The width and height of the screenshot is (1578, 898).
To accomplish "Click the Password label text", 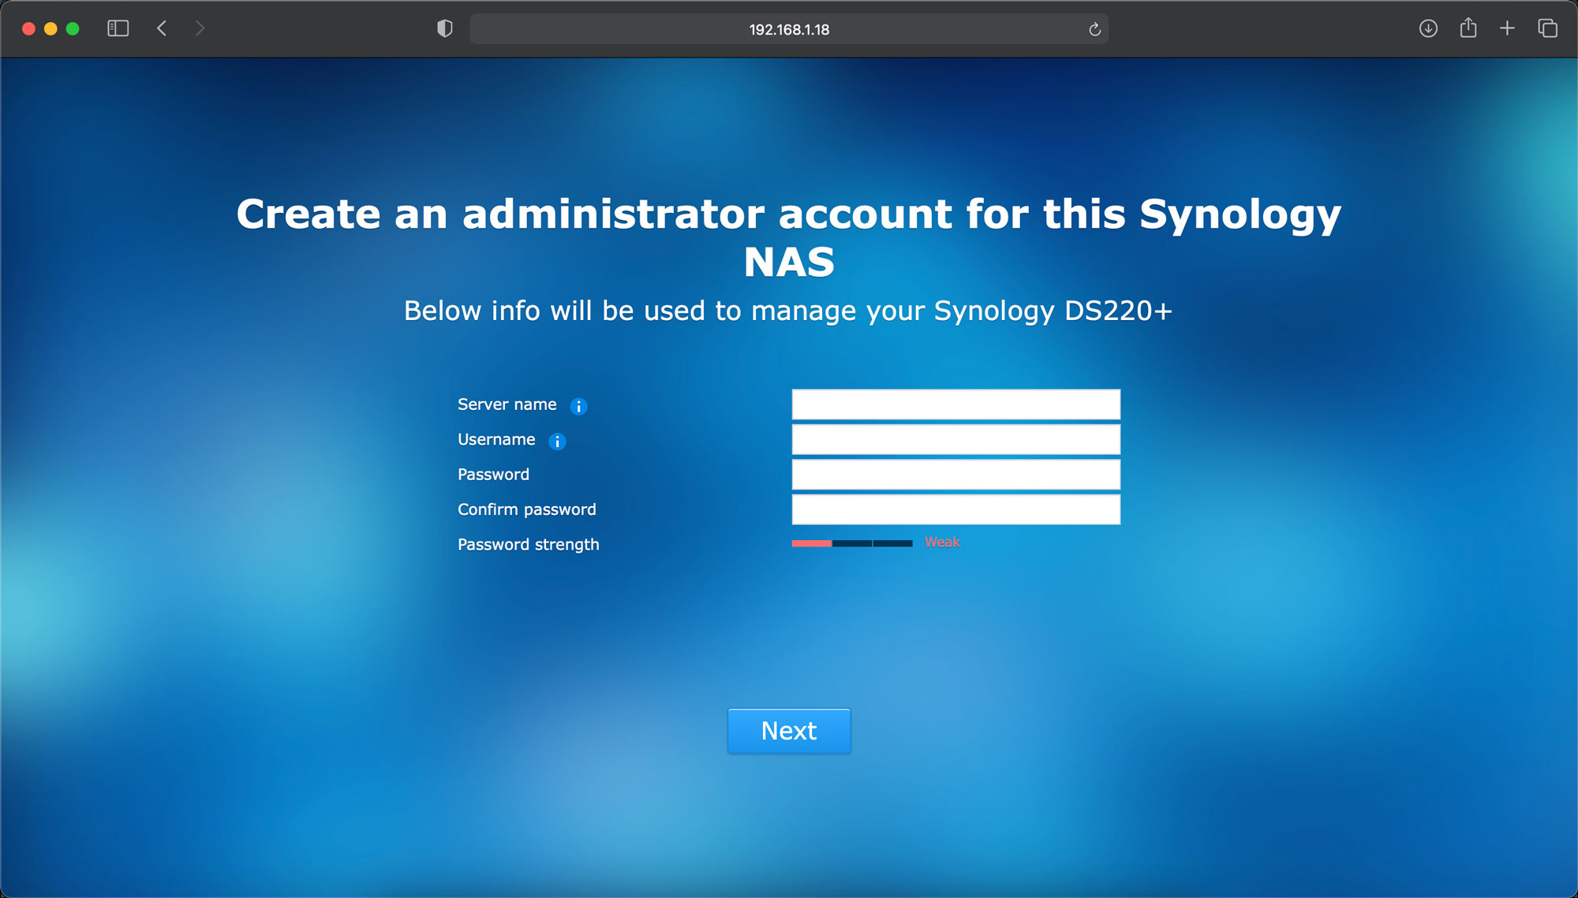I will click(493, 475).
